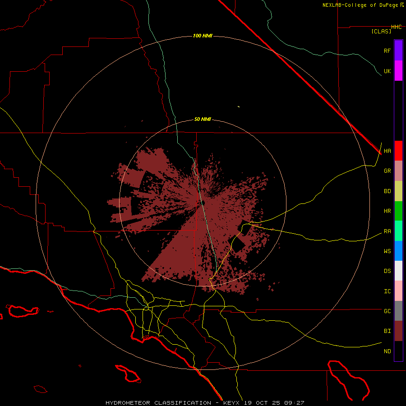Click the [CLAS] label

coord(381,31)
